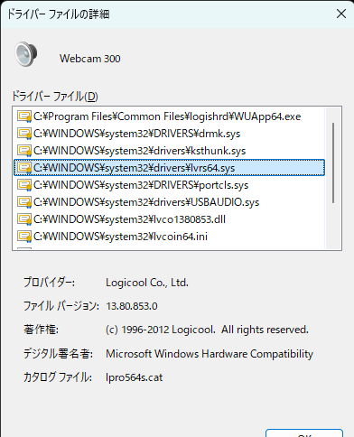Select the drmk.sys driver file entry
Viewport: 354px width, 437px height.
(169, 134)
